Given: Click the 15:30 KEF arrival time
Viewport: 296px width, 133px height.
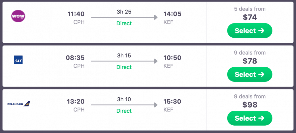Looking at the screenshot, I should [x=172, y=102].
